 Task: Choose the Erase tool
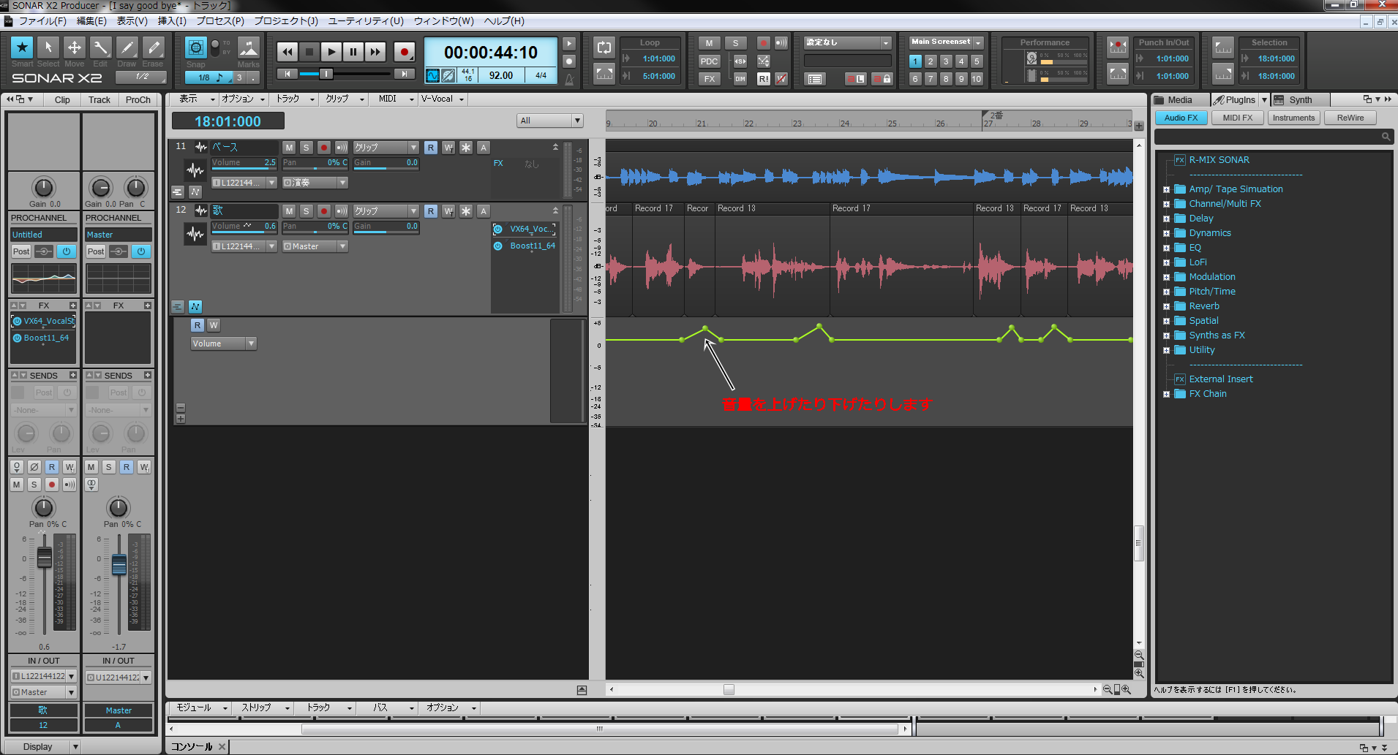click(154, 48)
